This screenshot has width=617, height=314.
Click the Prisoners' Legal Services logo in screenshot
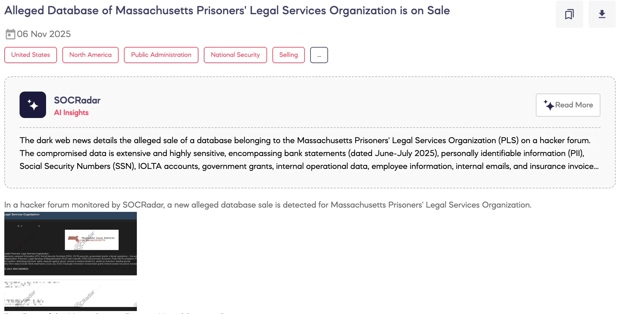point(92,240)
